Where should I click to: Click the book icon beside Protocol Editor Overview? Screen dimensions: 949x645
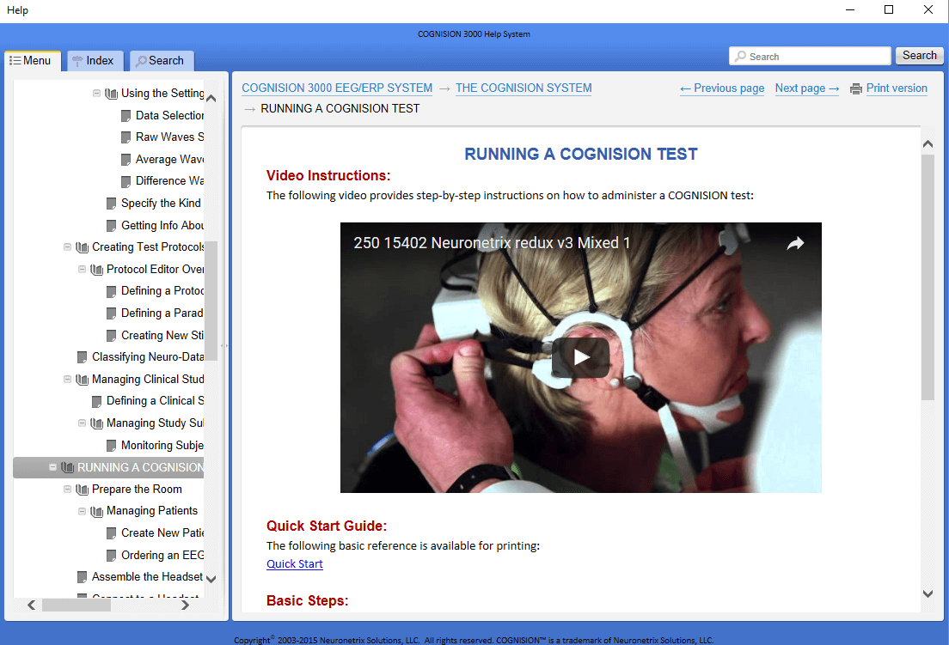(97, 270)
